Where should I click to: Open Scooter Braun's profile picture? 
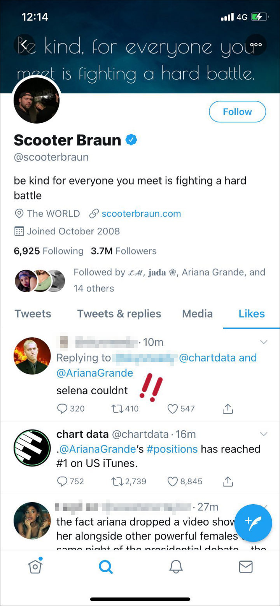[37, 100]
